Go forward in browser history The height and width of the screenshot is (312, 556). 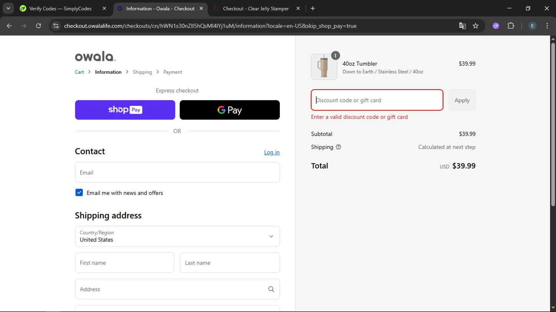pyautogui.click(x=24, y=26)
